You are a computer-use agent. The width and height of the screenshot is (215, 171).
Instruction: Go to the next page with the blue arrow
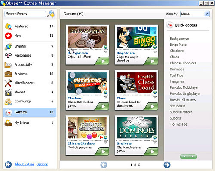click(167, 165)
